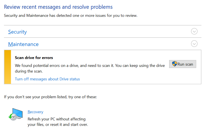Click the Run scan button
Screen dimensions: 206x135
(183, 64)
